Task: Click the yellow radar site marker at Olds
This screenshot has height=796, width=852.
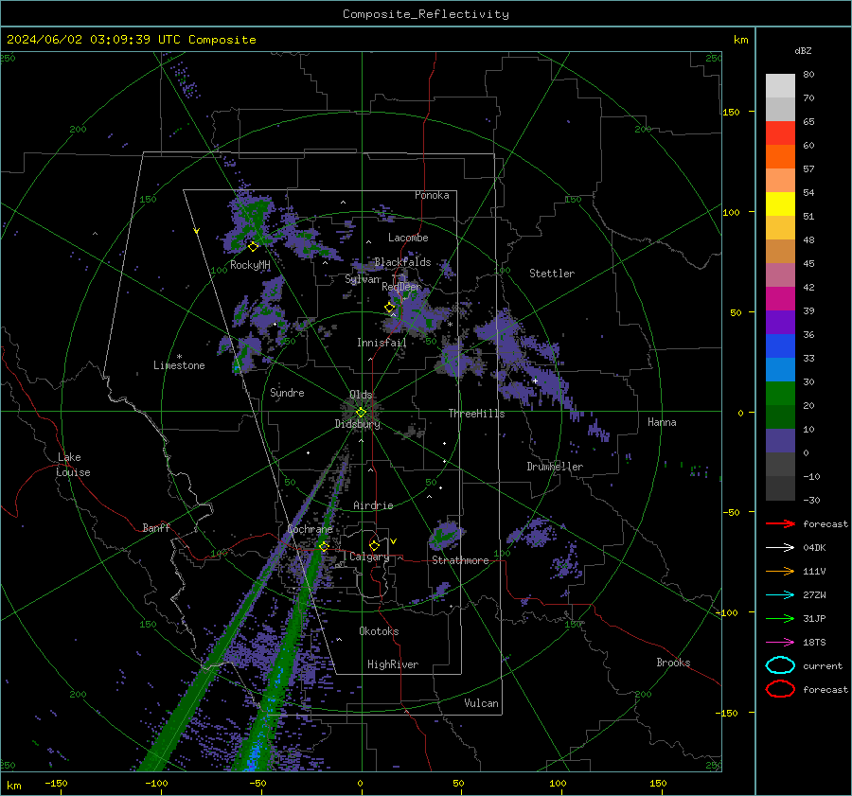Action: tap(361, 413)
